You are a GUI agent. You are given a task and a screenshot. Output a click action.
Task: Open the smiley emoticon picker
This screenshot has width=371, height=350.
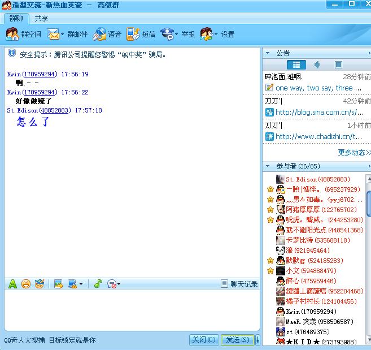(26, 284)
